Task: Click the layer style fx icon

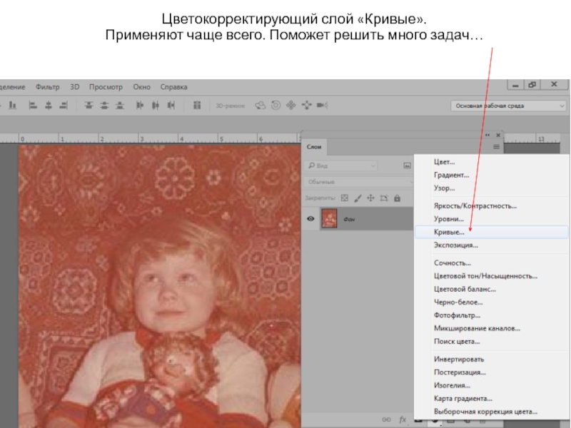Action: (403, 419)
